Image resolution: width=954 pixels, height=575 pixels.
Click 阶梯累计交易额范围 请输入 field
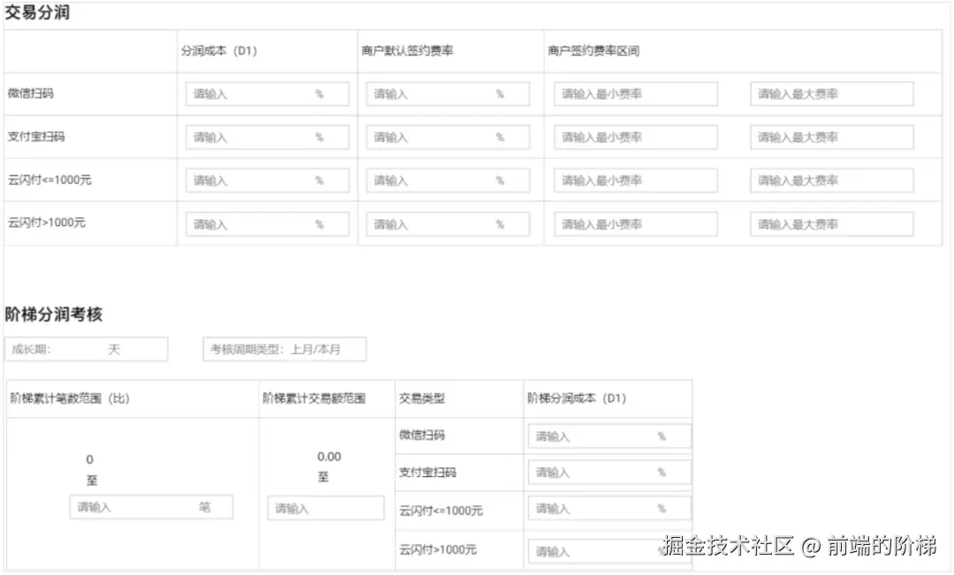[325, 506]
